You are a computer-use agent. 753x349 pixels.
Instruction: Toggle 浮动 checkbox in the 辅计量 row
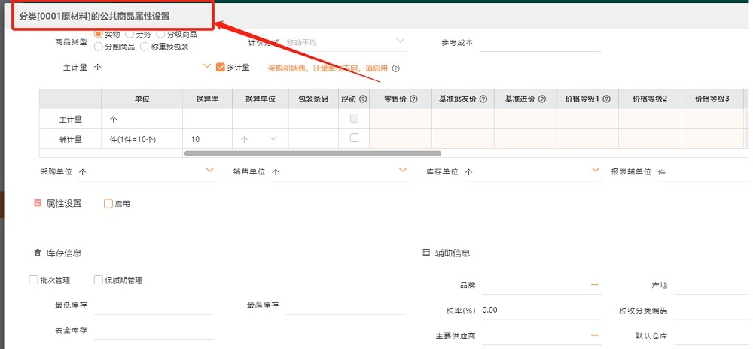[x=354, y=138]
